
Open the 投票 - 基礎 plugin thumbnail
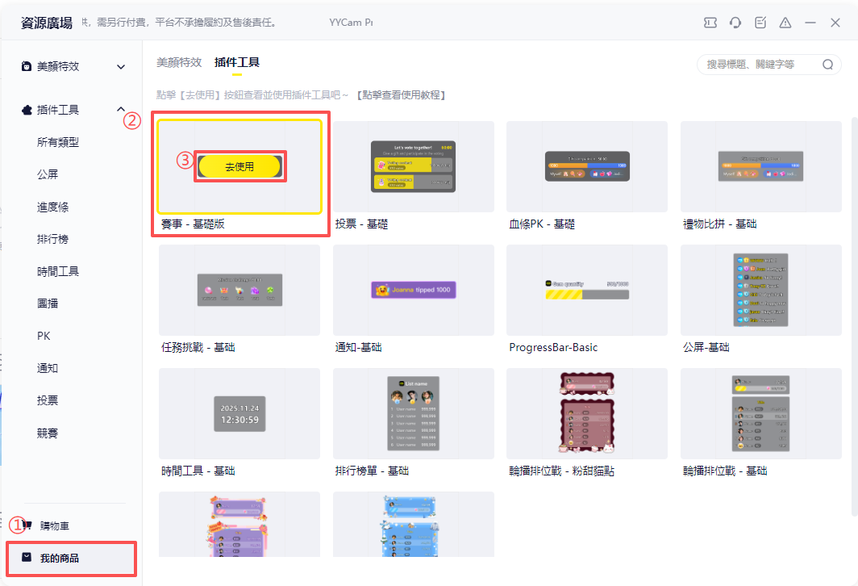(x=413, y=166)
